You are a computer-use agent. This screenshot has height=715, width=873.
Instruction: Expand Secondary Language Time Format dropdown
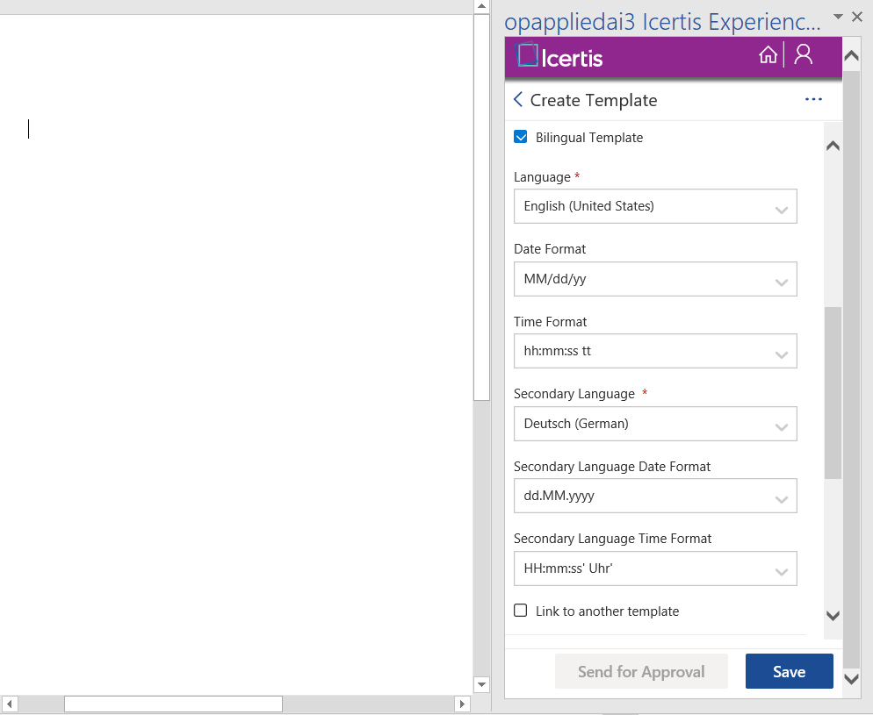tap(655, 569)
